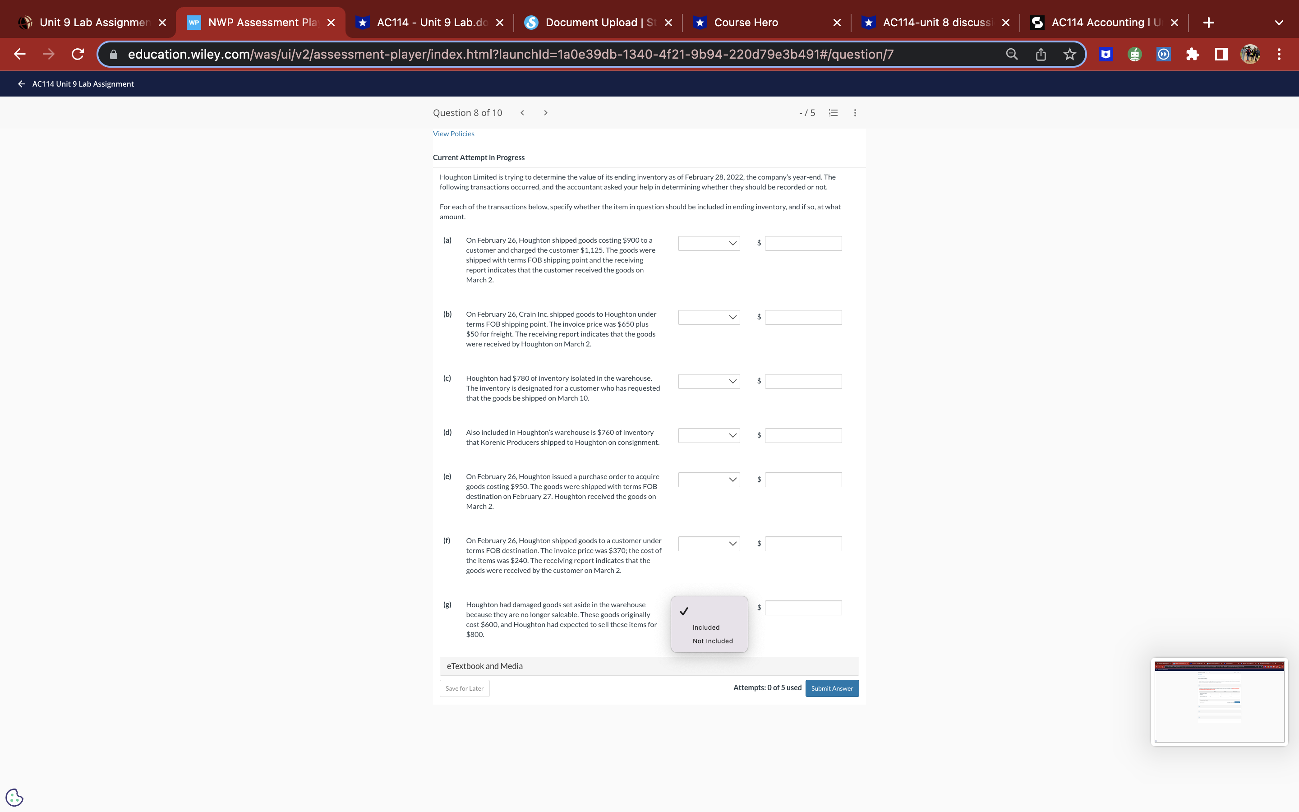Click the share page icon
The height and width of the screenshot is (812, 1299).
pyautogui.click(x=1040, y=54)
